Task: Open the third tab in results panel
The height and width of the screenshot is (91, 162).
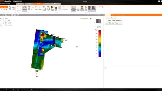Action: 118,15
